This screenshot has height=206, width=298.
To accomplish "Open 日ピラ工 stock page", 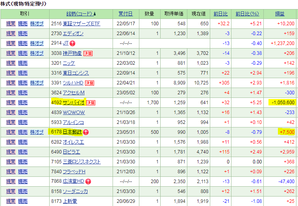I will [x=72, y=152].
